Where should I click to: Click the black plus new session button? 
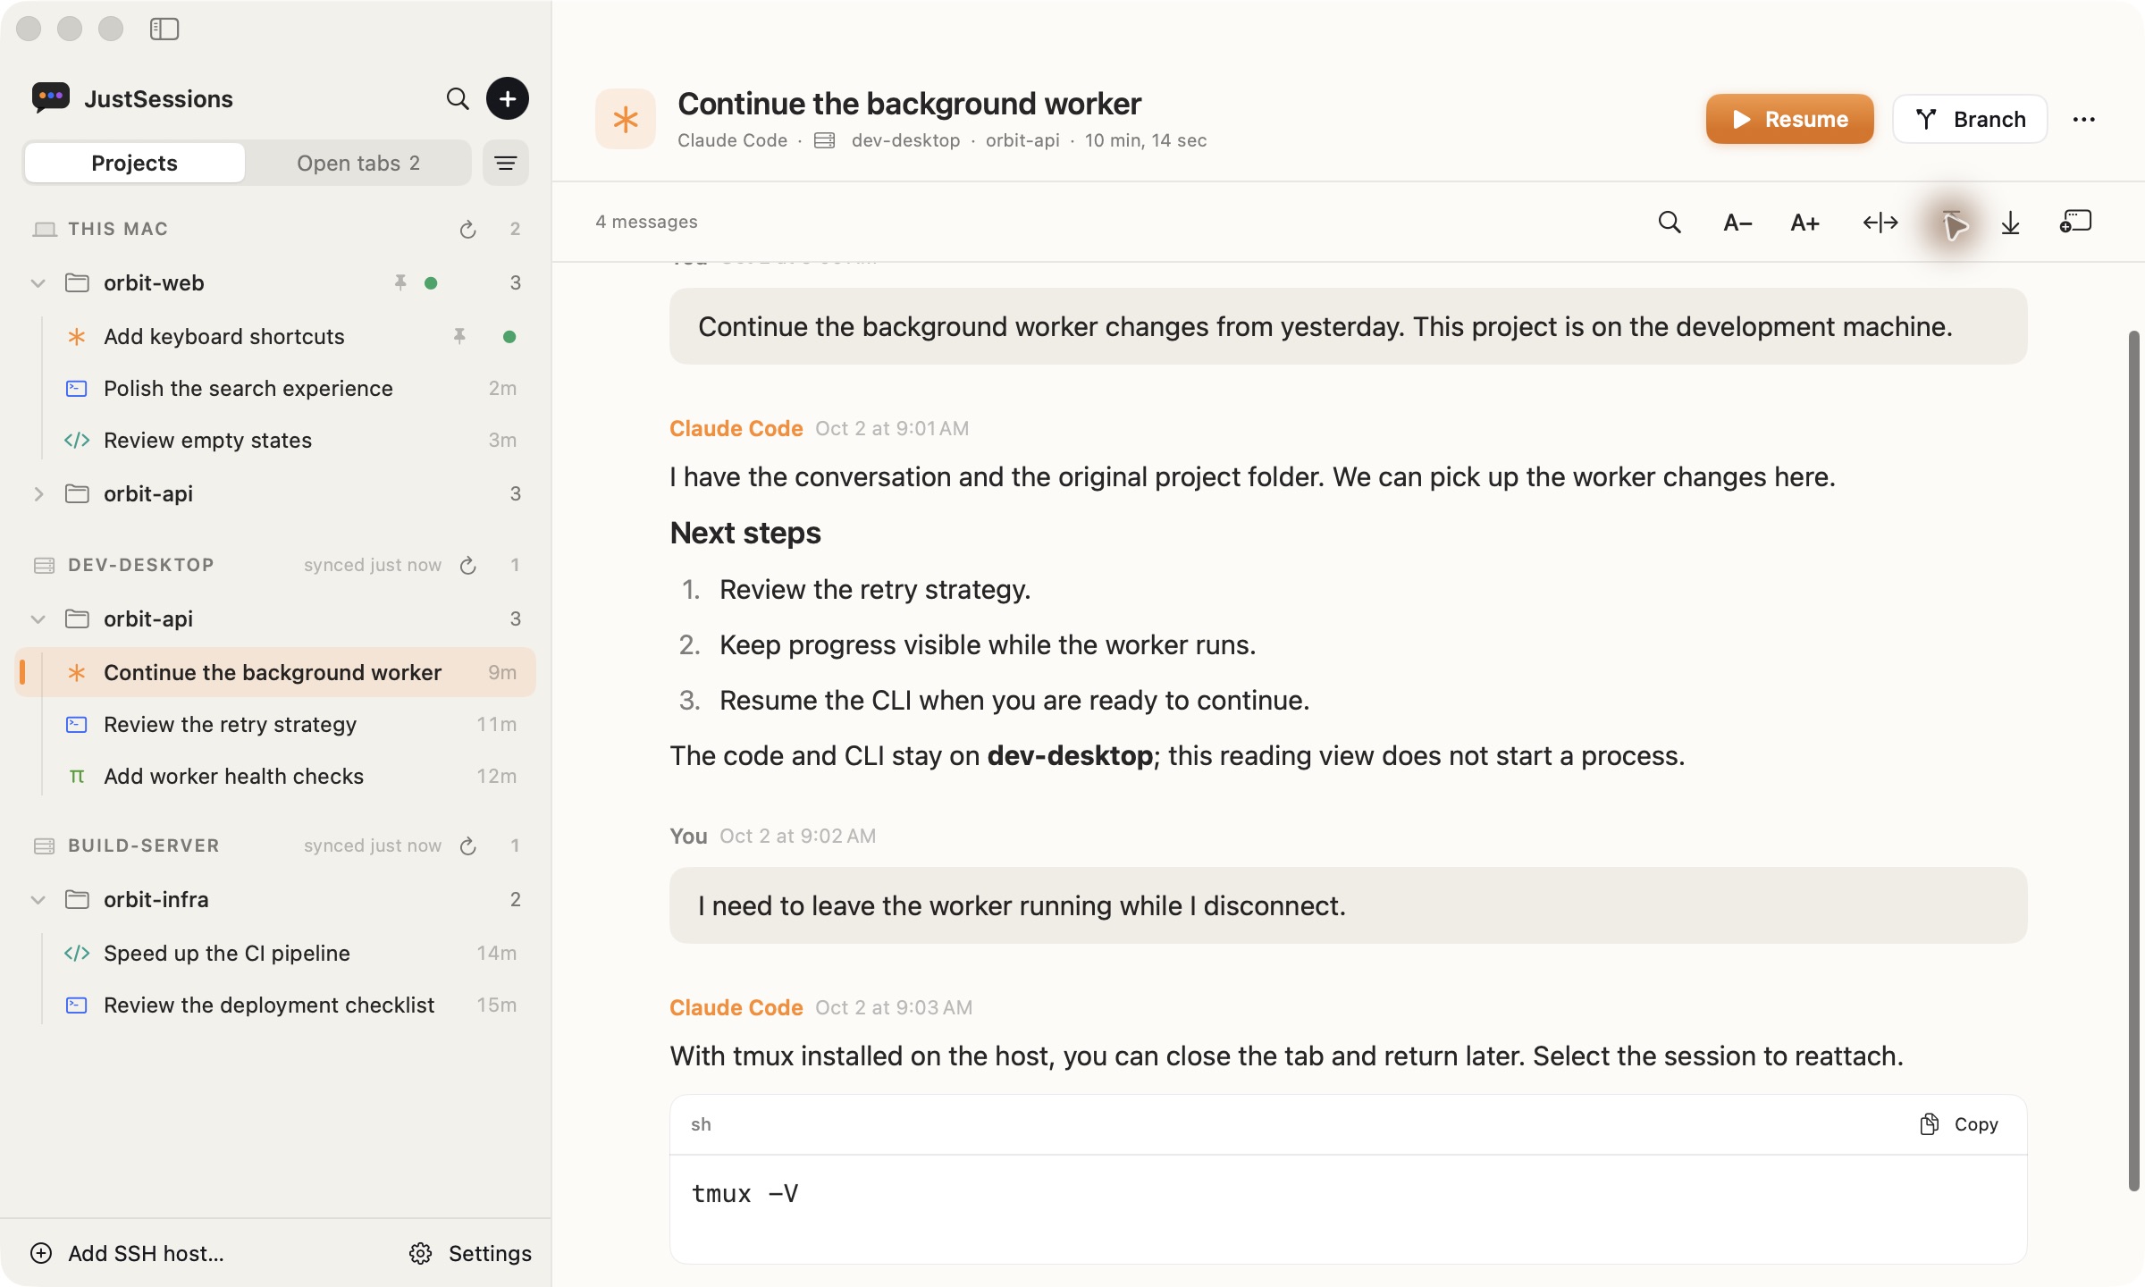[508, 98]
